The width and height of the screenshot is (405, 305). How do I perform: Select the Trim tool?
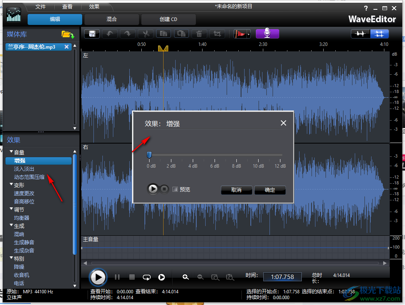(x=217, y=34)
